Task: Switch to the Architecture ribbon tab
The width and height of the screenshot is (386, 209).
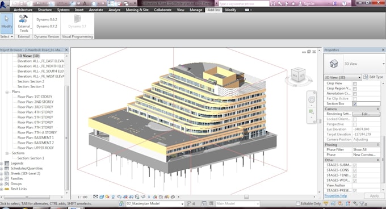Action: point(23,10)
